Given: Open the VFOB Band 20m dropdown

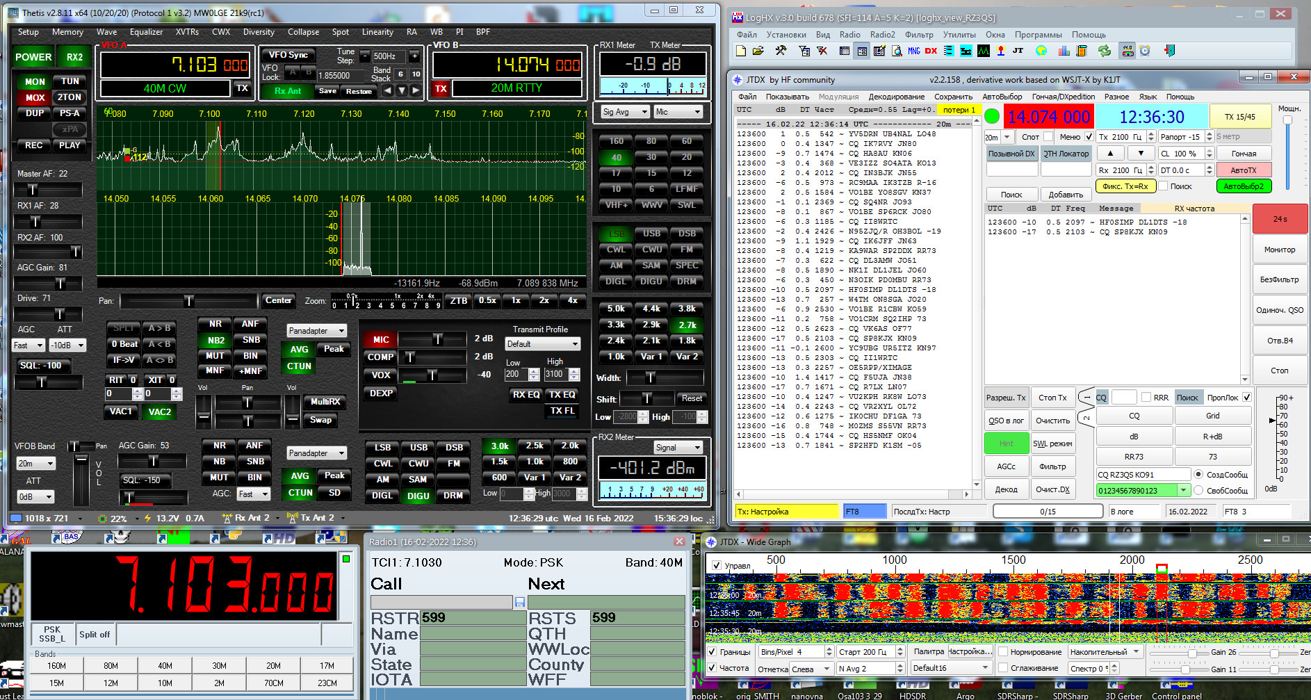Looking at the screenshot, I should [x=35, y=464].
